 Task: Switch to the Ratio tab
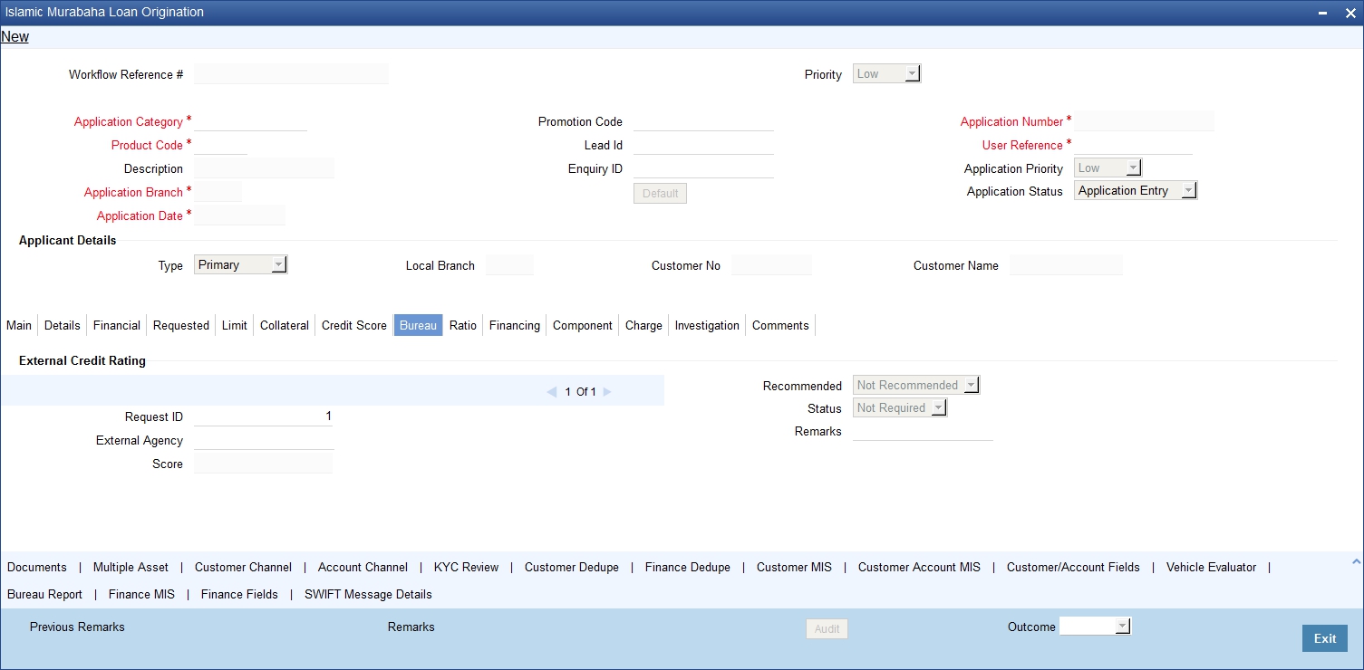pos(463,325)
